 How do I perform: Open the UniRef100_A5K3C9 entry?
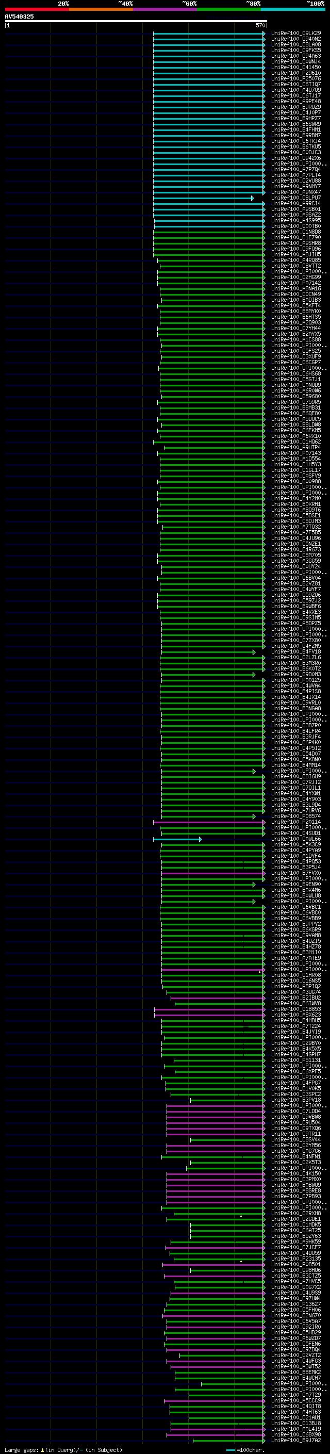point(295,844)
